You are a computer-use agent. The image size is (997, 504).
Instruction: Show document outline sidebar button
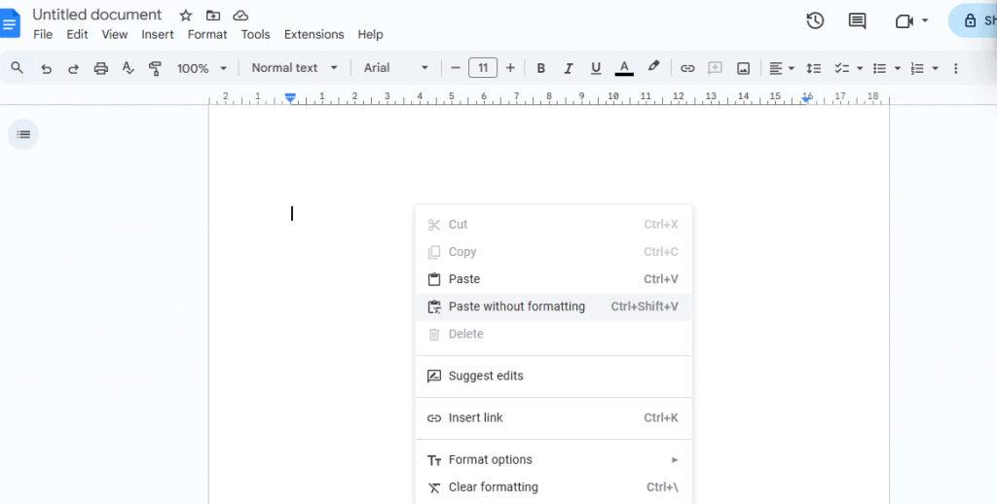tap(23, 134)
